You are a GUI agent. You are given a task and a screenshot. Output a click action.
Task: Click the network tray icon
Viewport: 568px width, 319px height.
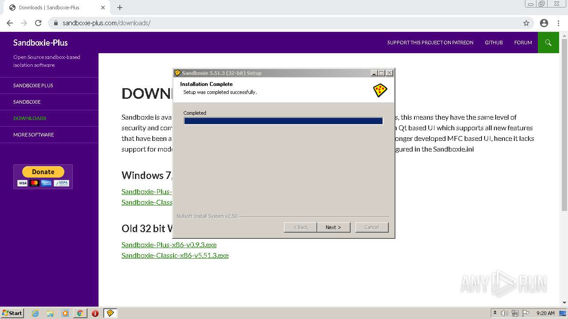click(x=515, y=313)
